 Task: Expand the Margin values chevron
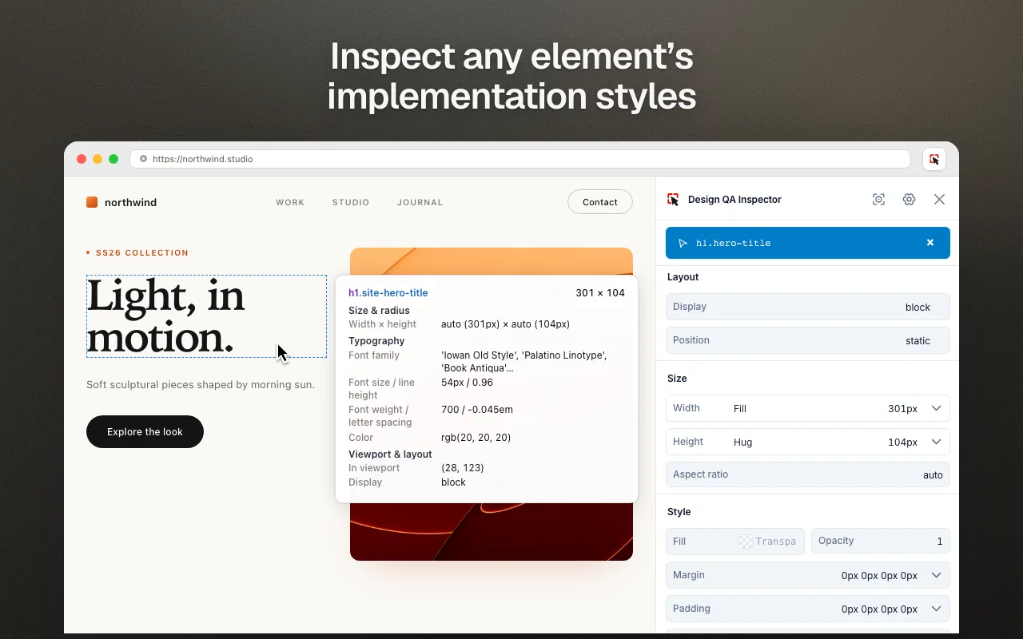click(x=936, y=575)
